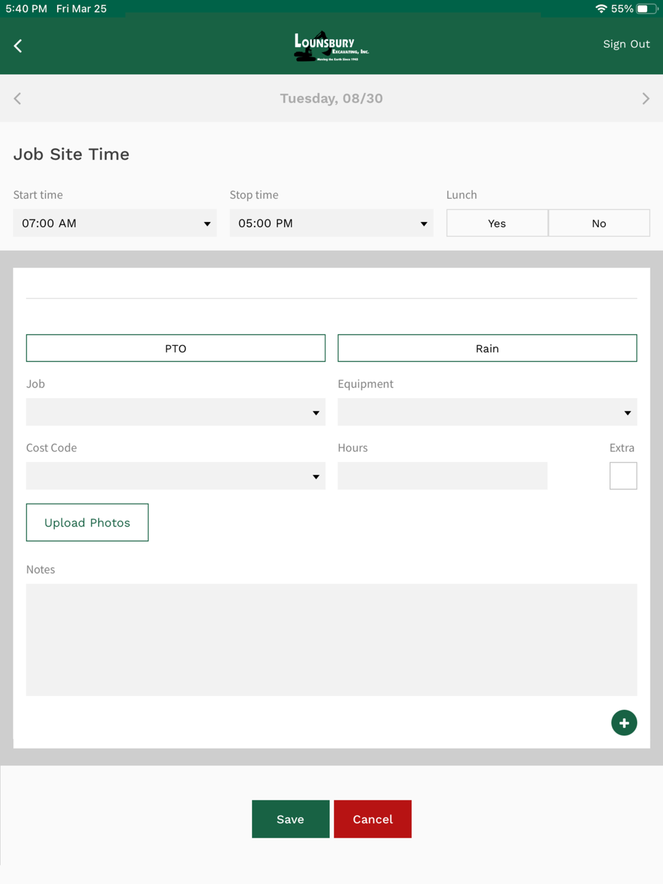Cancel the time entry
The height and width of the screenshot is (884, 663).
coord(373,819)
